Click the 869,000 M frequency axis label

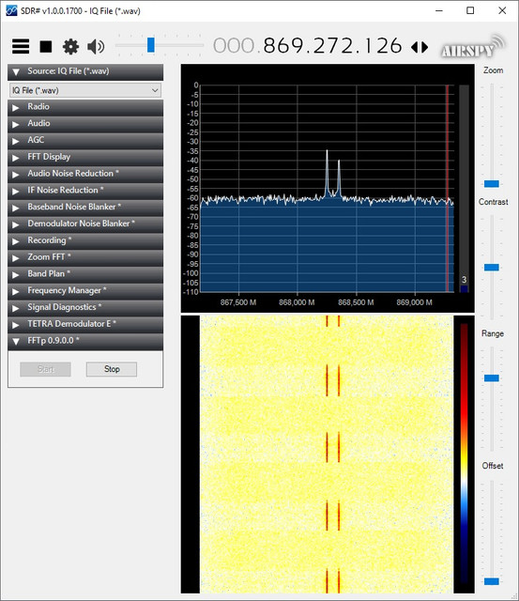415,302
